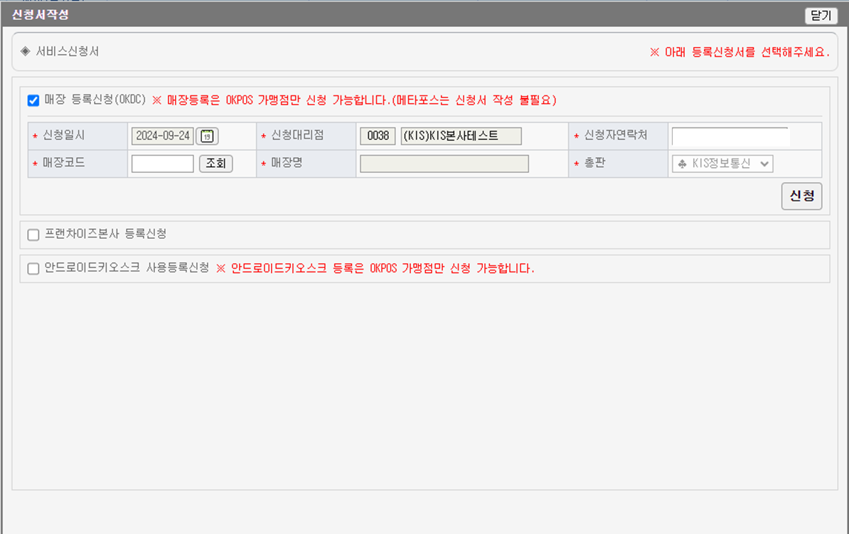This screenshot has width=849, height=534.
Task: Click the red 등록신청서를 선택해주세요 notice
Action: (x=739, y=53)
